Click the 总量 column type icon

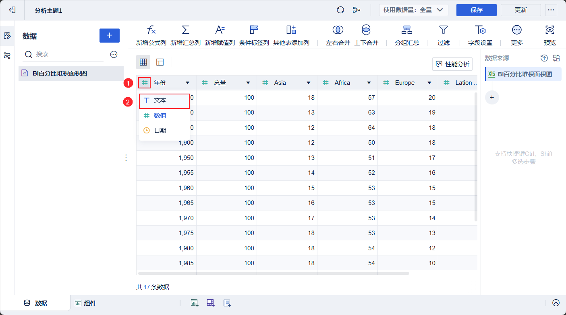(205, 83)
